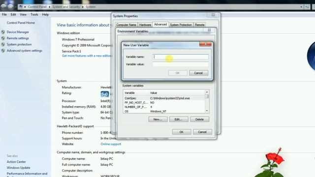Close the New User Variable dialog with X

(x=205, y=44)
